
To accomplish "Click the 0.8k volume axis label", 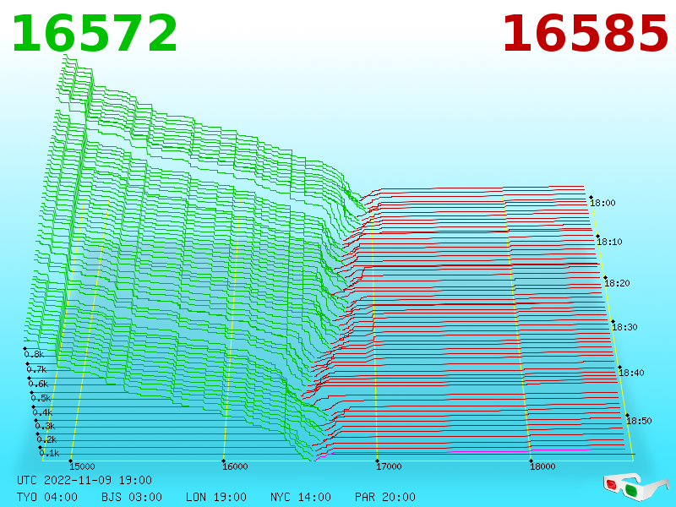I will point(34,354).
